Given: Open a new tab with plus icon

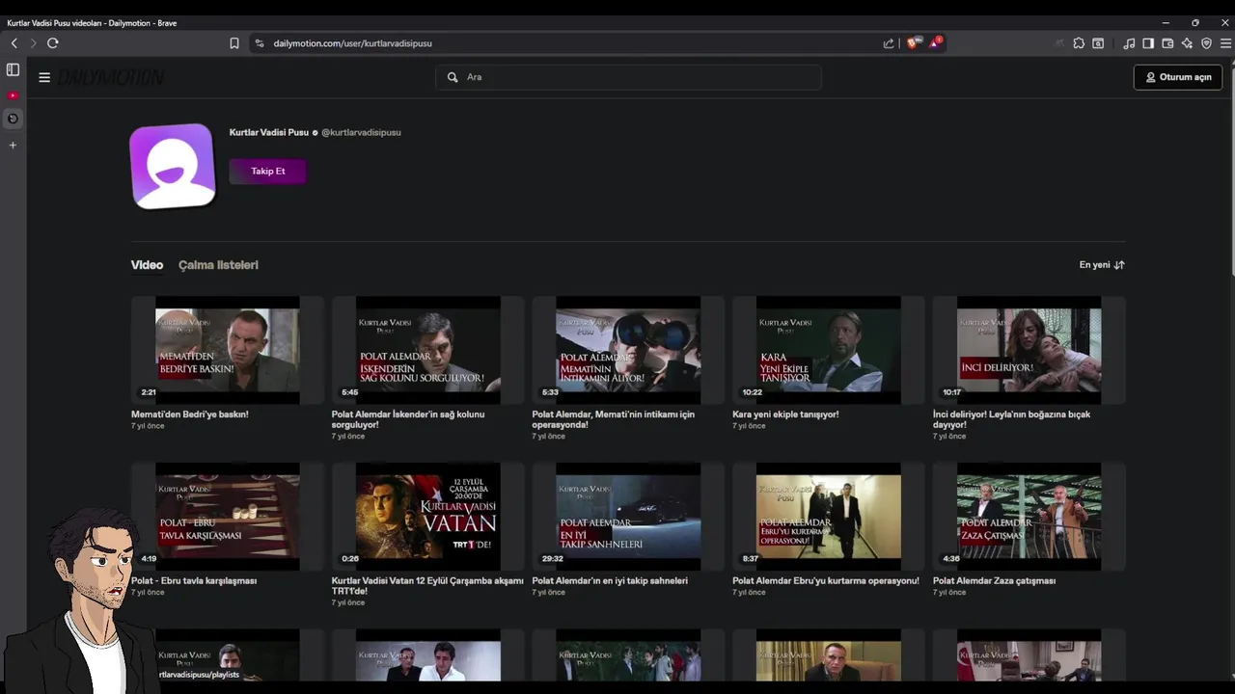Looking at the screenshot, I should coord(13,145).
